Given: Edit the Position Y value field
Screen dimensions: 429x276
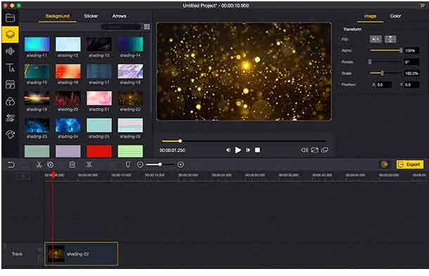Looking at the screenshot, I should [411, 85].
